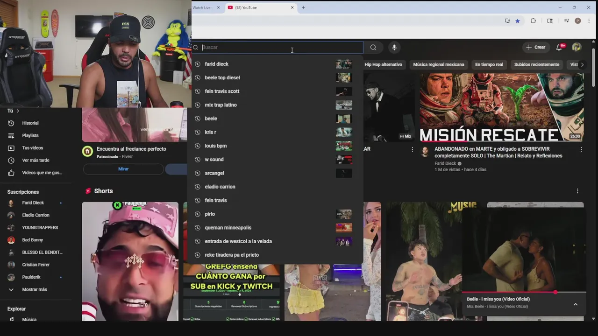Open the account avatar menu
598x336 pixels.
click(577, 47)
